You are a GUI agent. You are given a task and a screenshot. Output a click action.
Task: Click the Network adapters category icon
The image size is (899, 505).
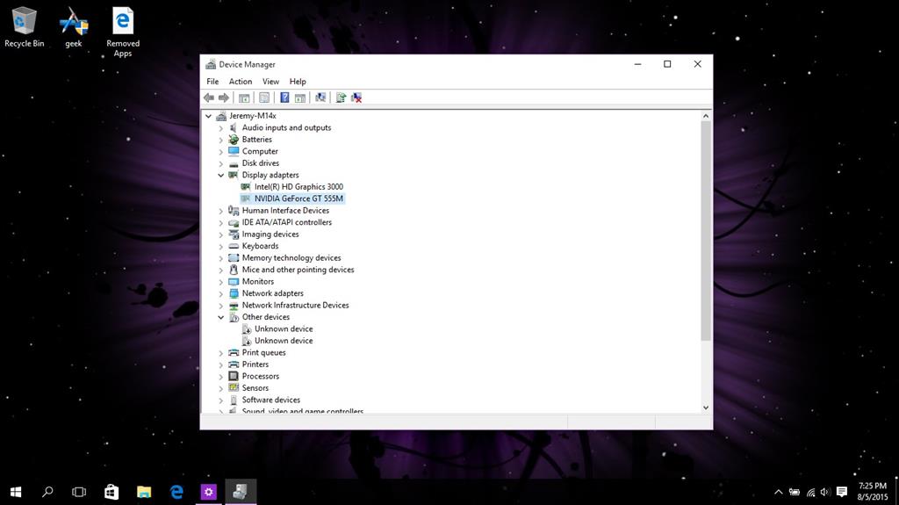coord(234,293)
